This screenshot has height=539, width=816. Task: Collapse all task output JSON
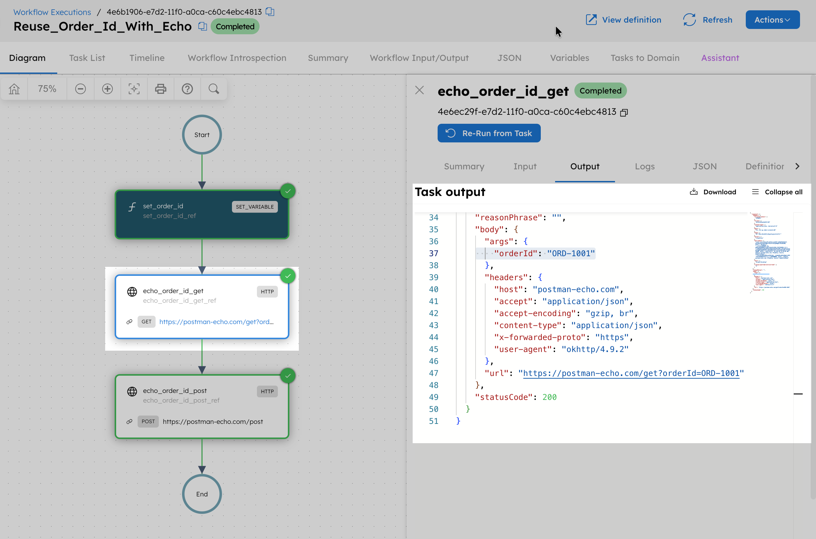pos(777,192)
